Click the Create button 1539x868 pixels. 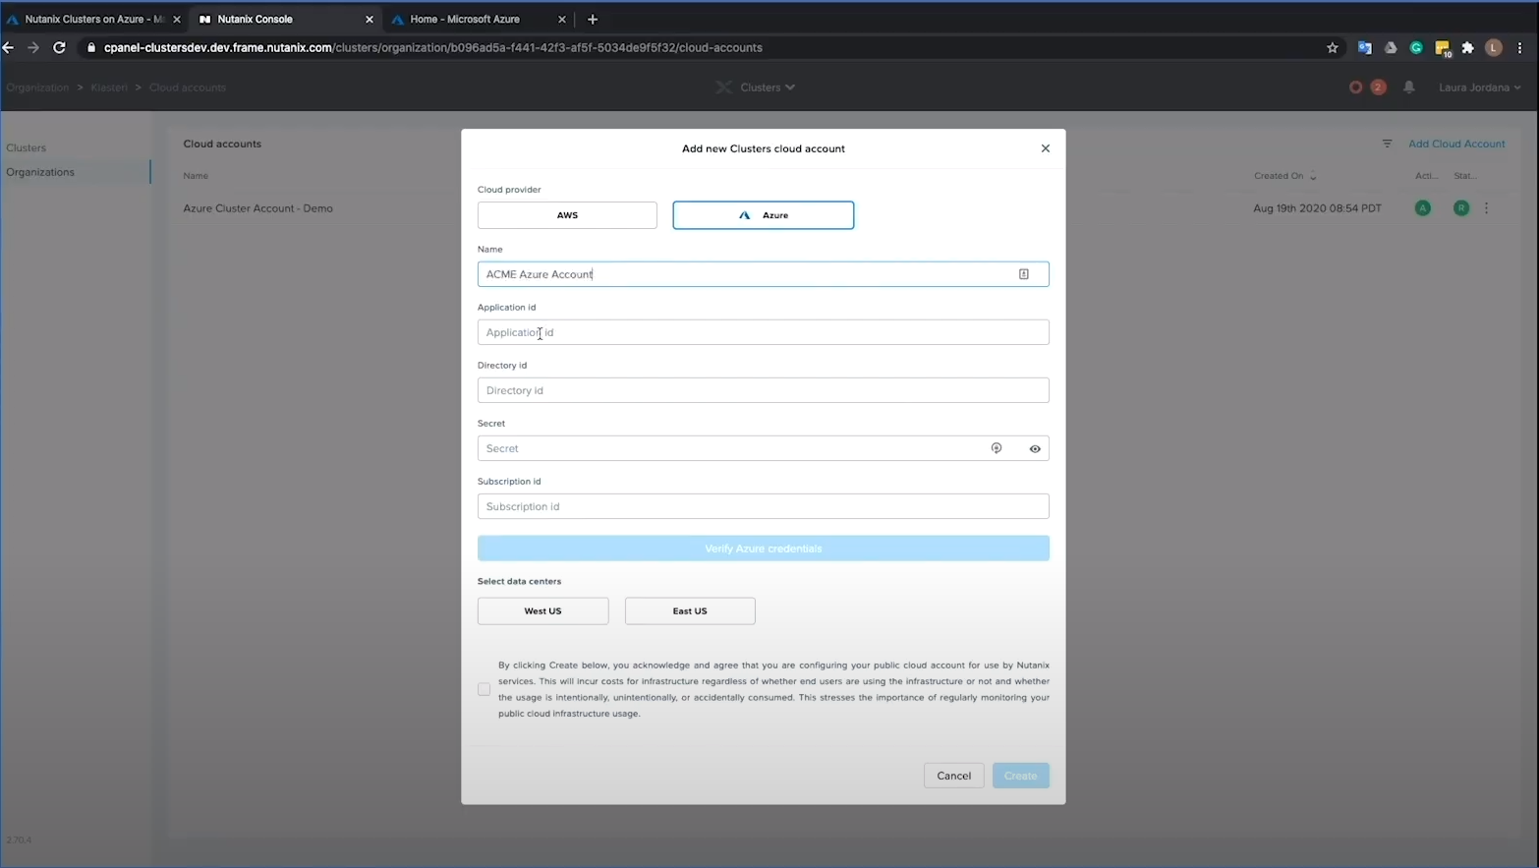click(1020, 776)
